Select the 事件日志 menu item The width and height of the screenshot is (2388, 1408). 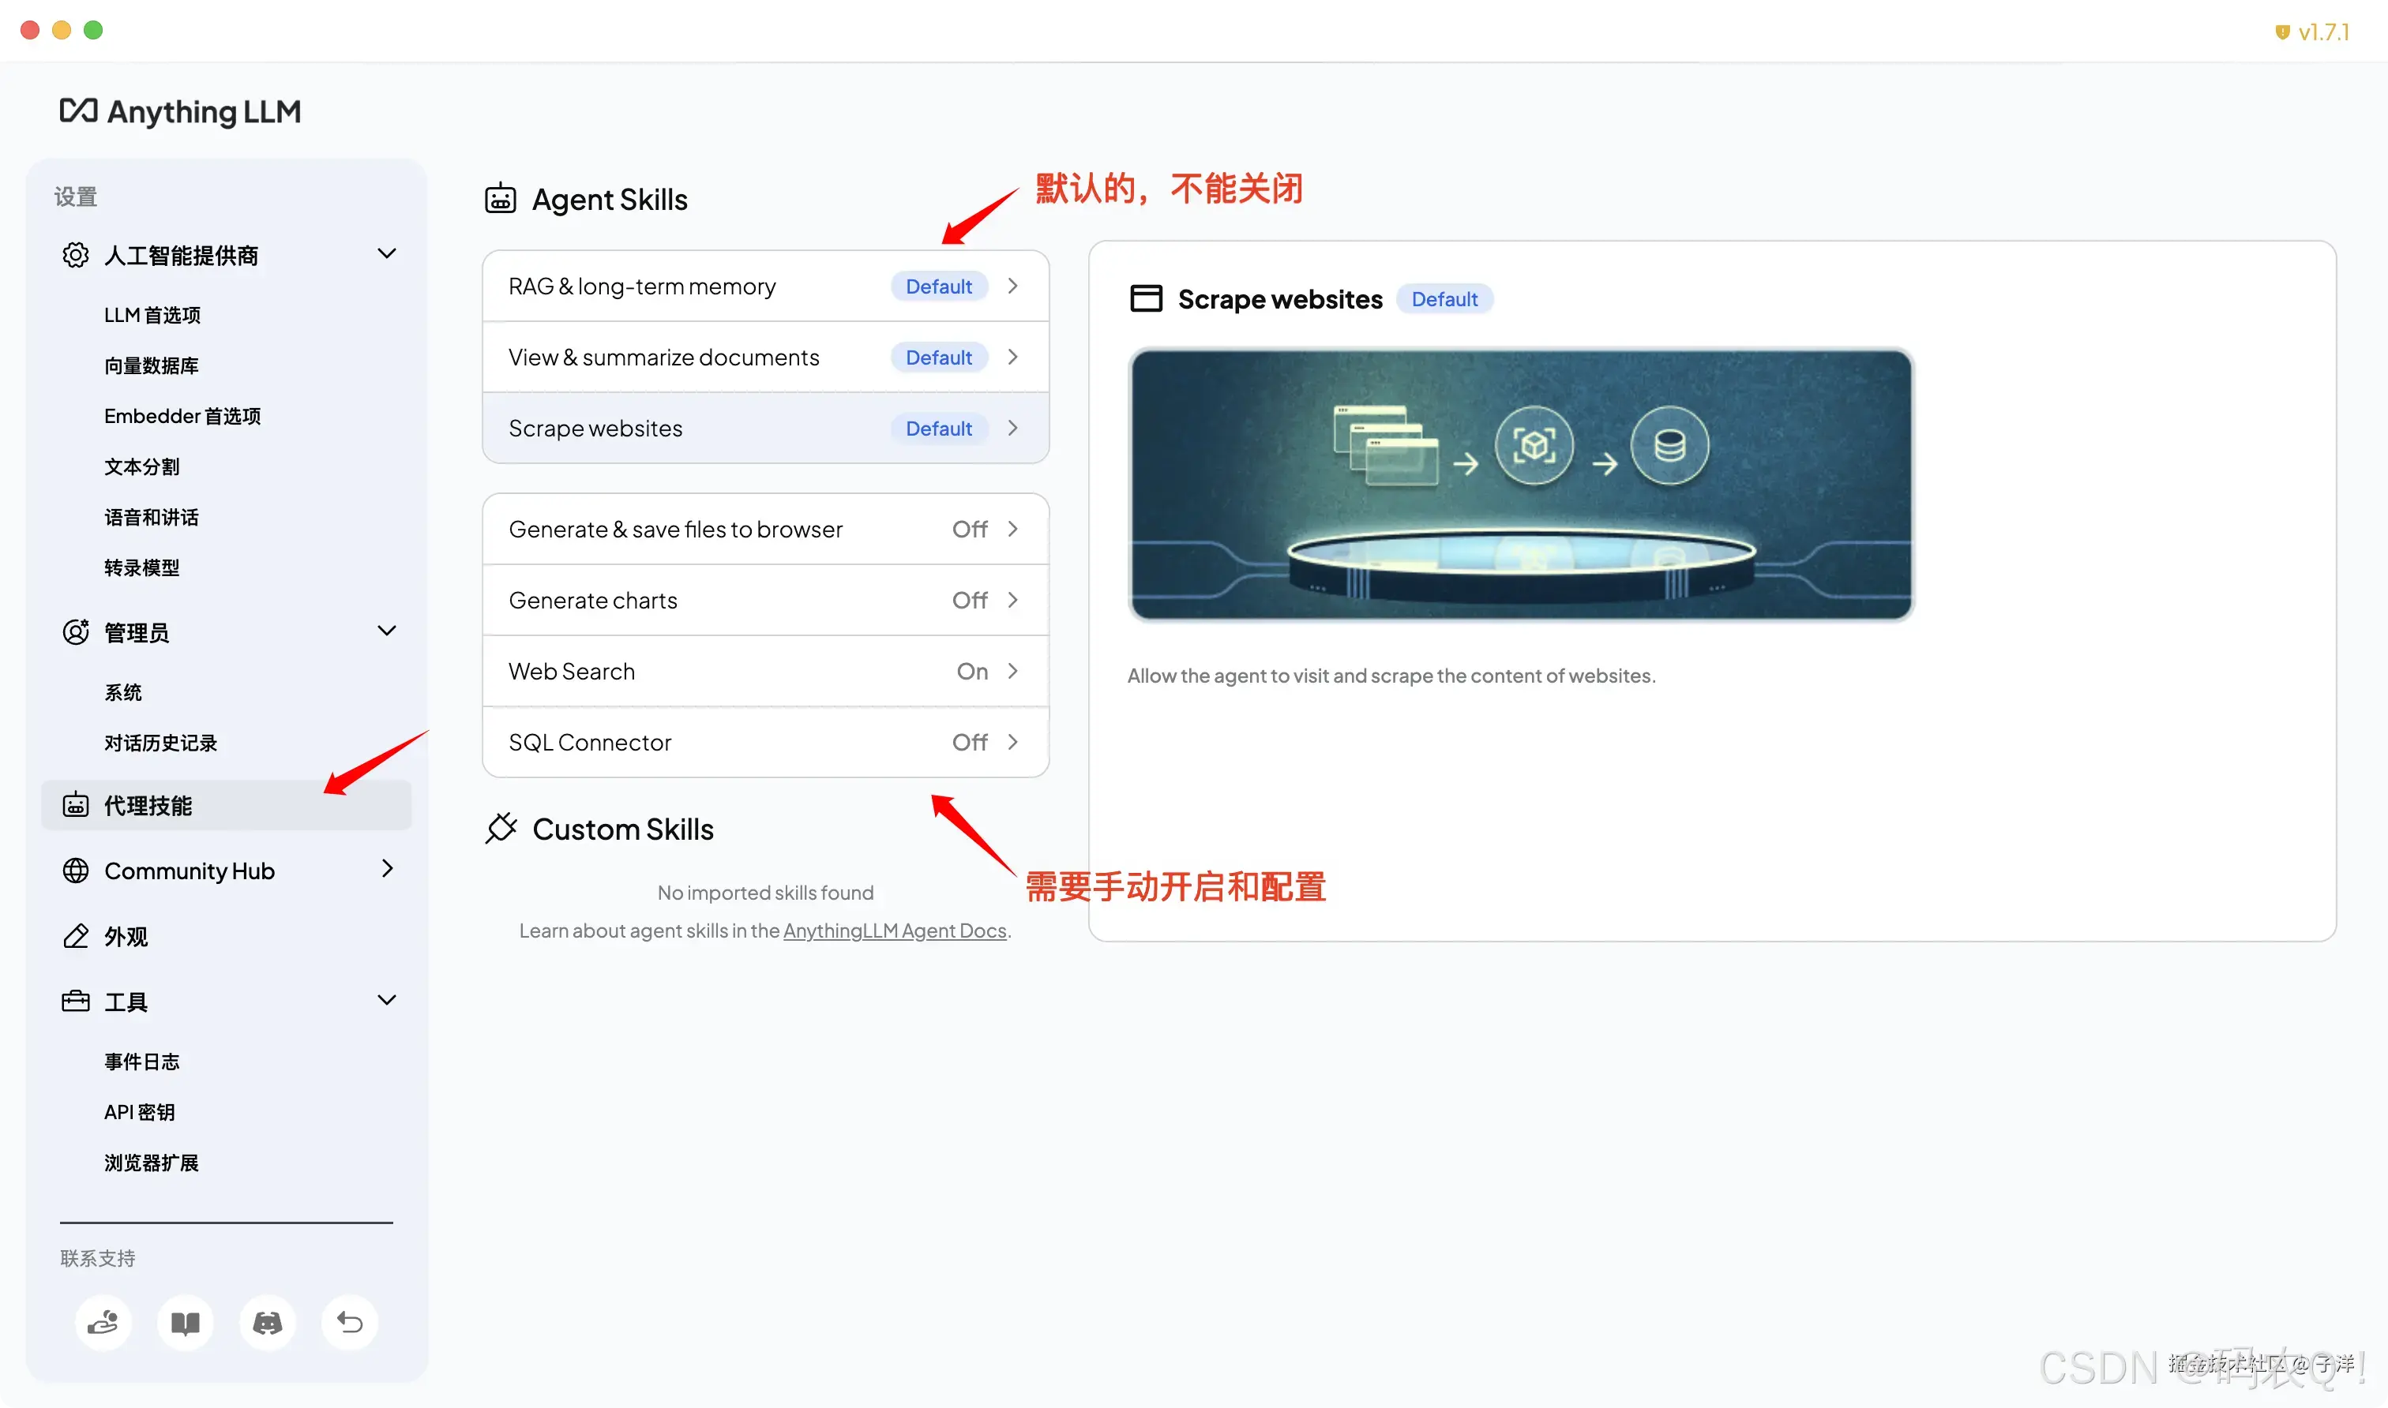point(141,1061)
